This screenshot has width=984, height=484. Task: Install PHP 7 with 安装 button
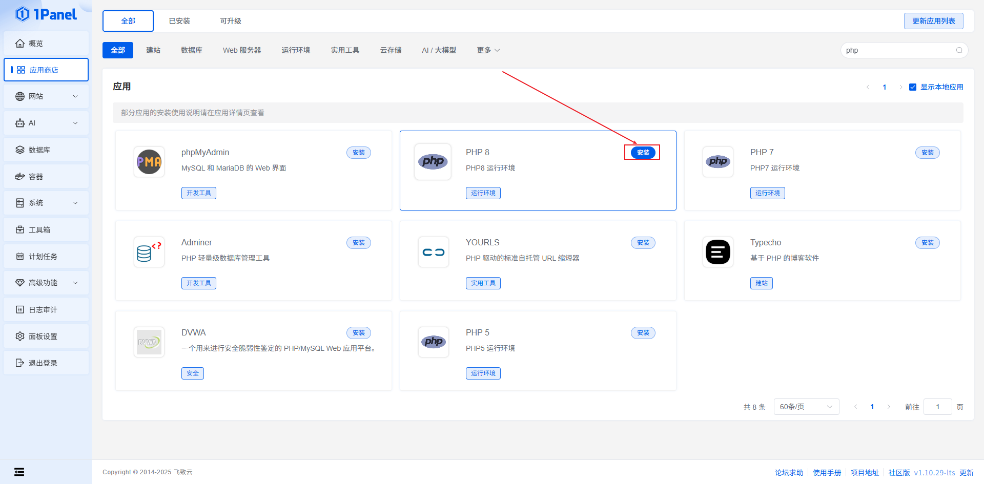[928, 153]
